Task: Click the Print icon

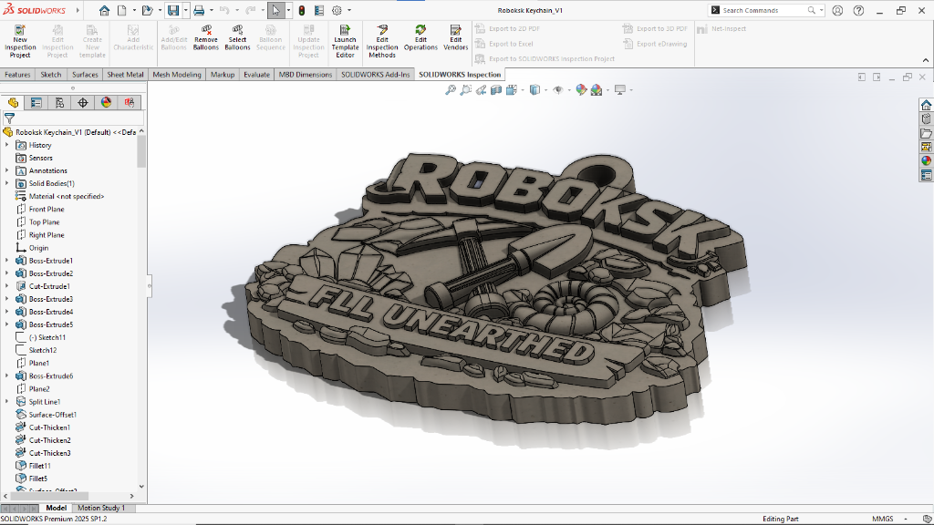Action: coord(199,10)
